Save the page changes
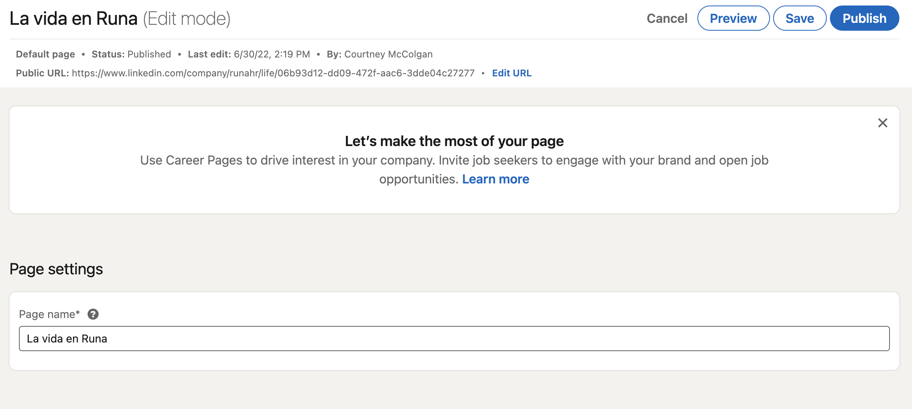This screenshot has width=912, height=409. point(799,19)
